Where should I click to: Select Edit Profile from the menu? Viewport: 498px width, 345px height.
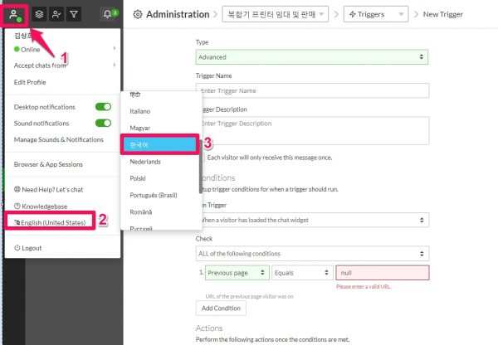(x=30, y=82)
